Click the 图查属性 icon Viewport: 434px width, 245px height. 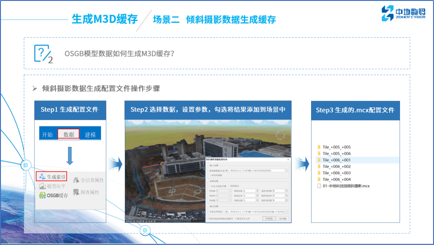76,192
